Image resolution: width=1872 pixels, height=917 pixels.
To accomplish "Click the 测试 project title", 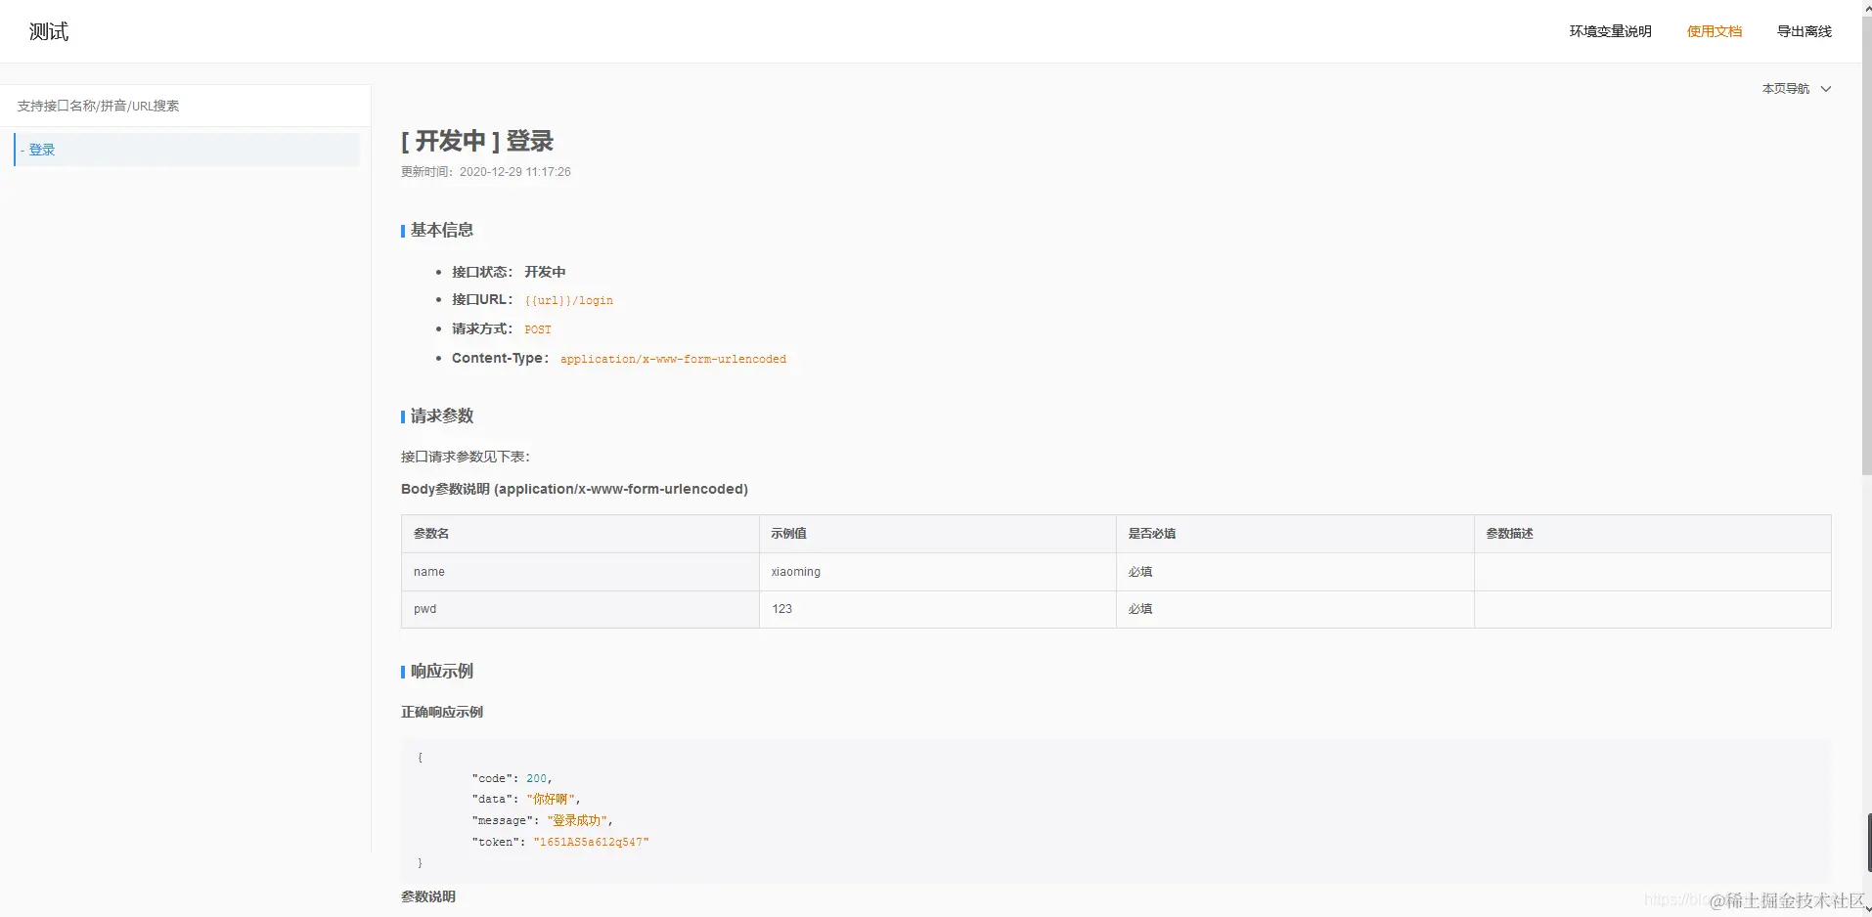I will (49, 31).
